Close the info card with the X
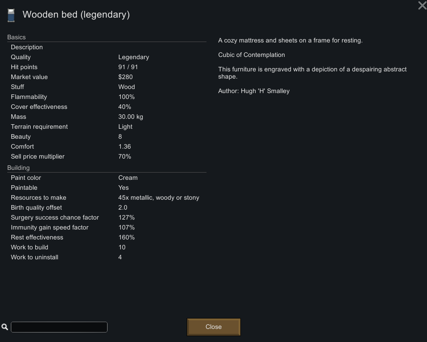This screenshot has width=427, height=342. pos(422,5)
